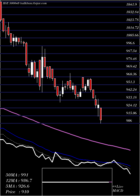The width and height of the screenshot is (140, 196).
Task: Click the 1005.66 price axis label
Action: click(x=132, y=35)
